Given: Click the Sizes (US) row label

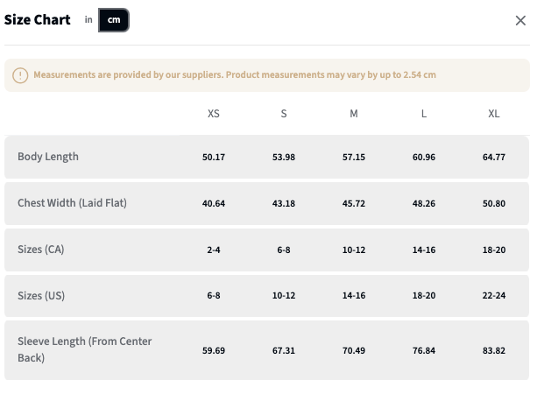Looking at the screenshot, I should [41, 295].
